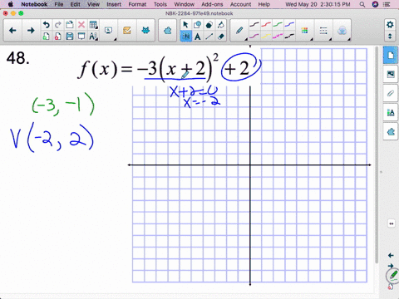Go to previous page with back arrow
The image size is (399, 299).
[12, 31]
